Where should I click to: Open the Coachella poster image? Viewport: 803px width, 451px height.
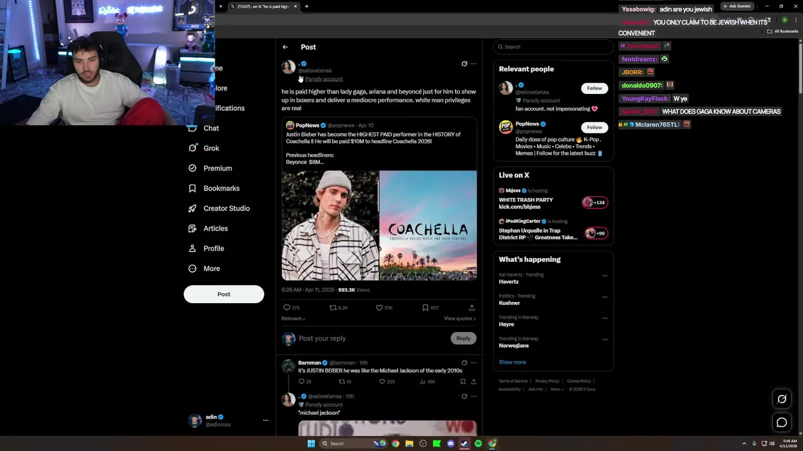[x=428, y=225]
